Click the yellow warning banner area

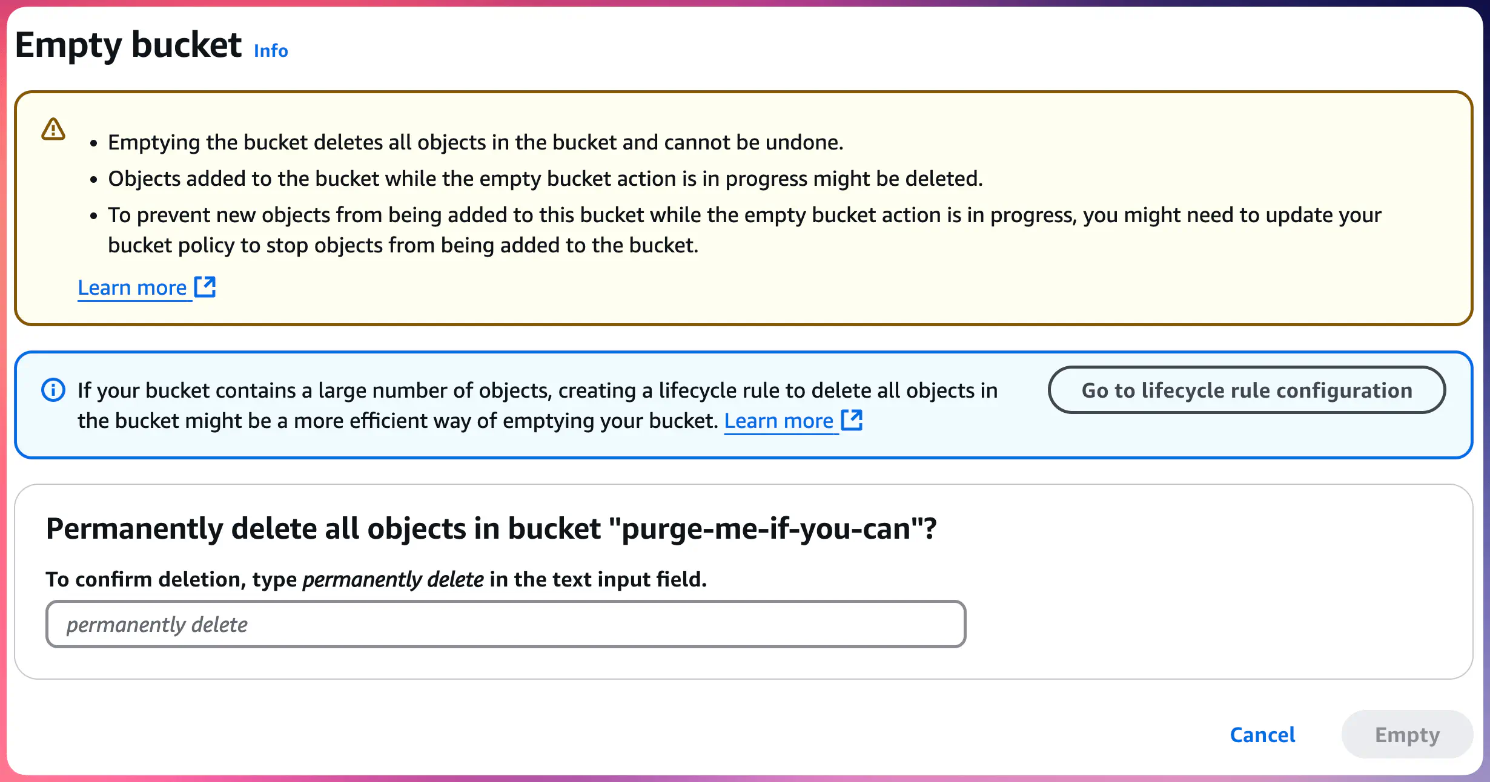[x=744, y=206]
